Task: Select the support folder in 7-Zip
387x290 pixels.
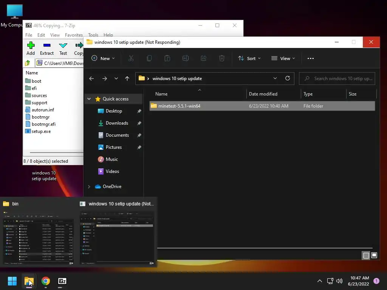Action: click(x=36, y=102)
